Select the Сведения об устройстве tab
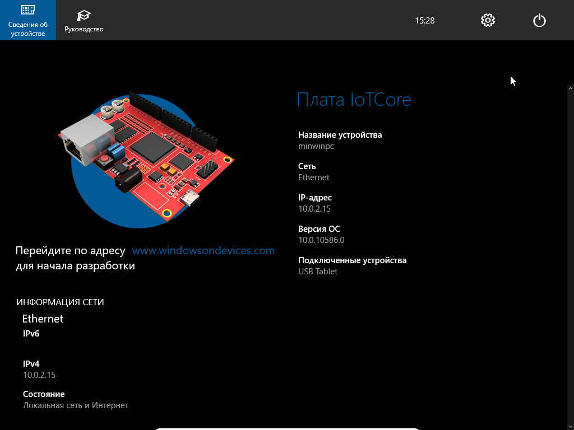Screen dimensions: 574x430 [28, 20]
